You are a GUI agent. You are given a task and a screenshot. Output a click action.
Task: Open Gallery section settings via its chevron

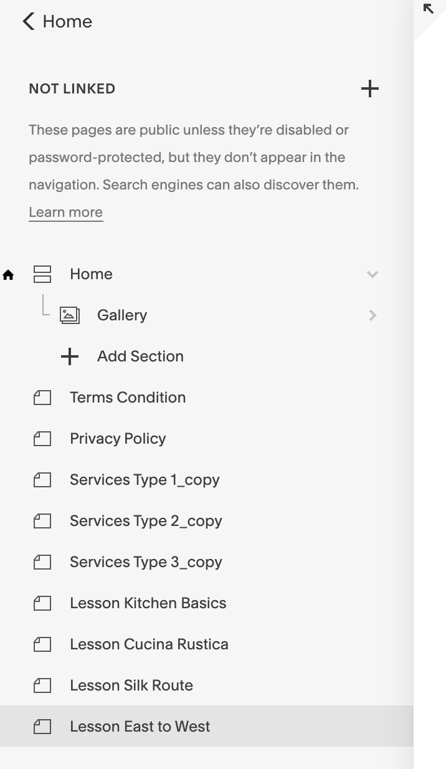372,315
